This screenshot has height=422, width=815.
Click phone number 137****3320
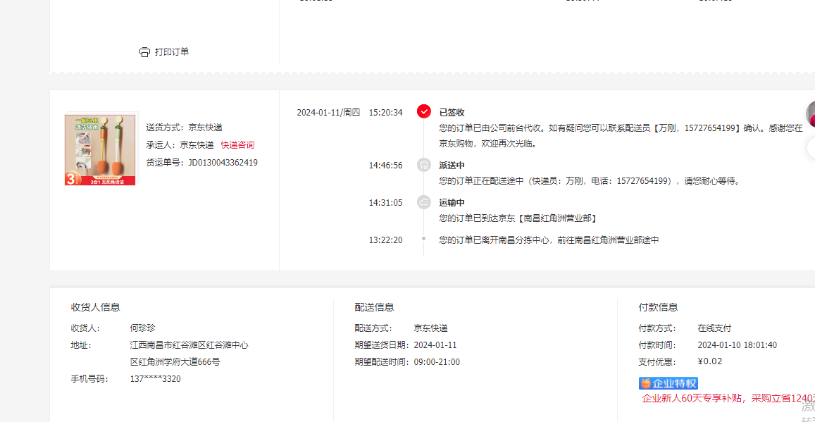point(156,380)
